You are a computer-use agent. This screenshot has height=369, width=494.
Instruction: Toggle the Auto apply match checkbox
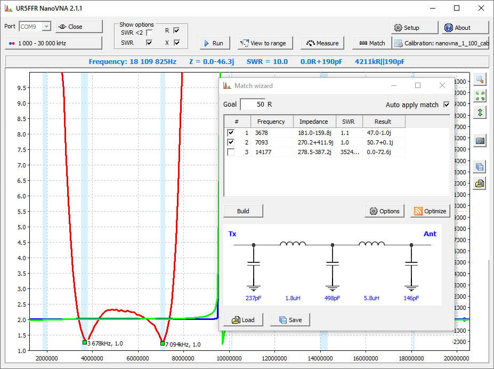point(447,105)
